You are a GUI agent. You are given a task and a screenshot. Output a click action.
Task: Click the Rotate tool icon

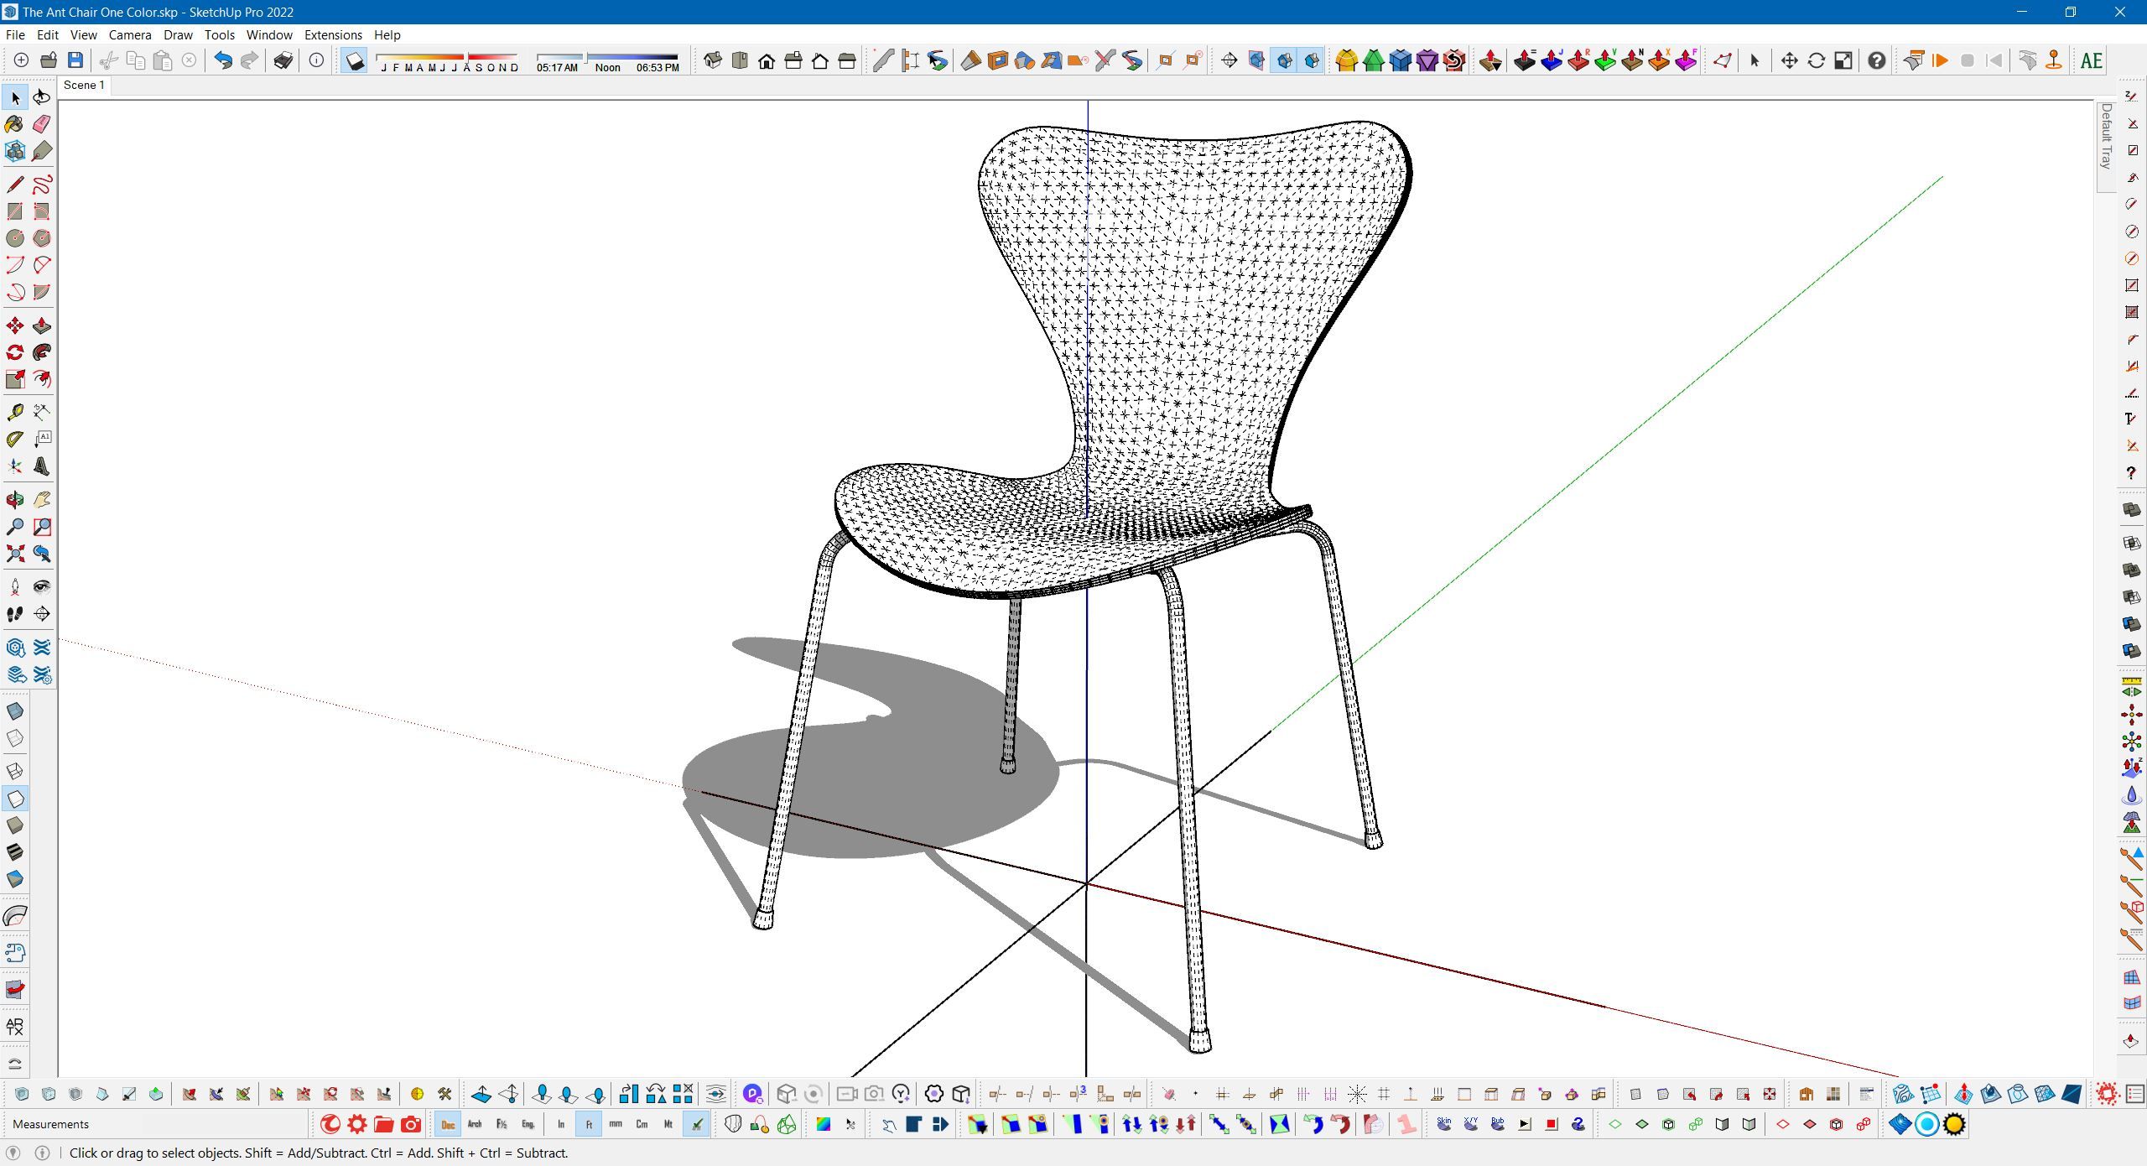pyautogui.click(x=14, y=352)
